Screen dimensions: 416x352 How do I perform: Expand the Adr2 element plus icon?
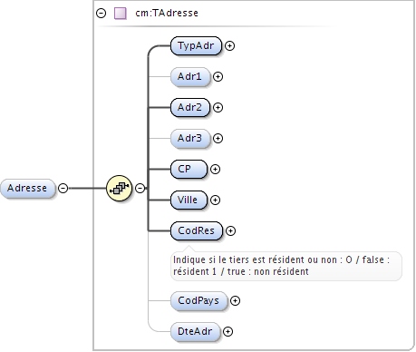[218, 107]
